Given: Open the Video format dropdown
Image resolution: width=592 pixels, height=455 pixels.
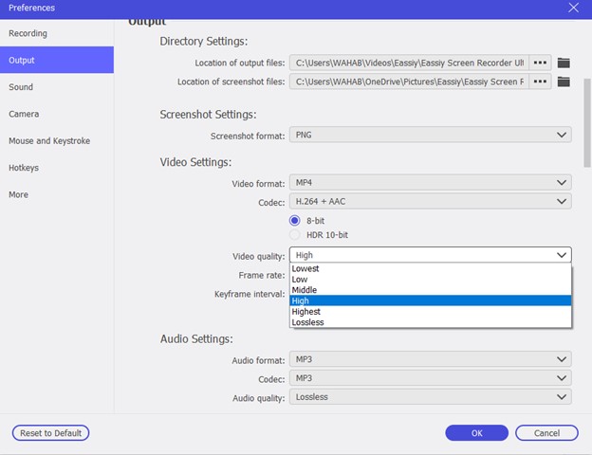Looking at the screenshot, I should pyautogui.click(x=431, y=183).
